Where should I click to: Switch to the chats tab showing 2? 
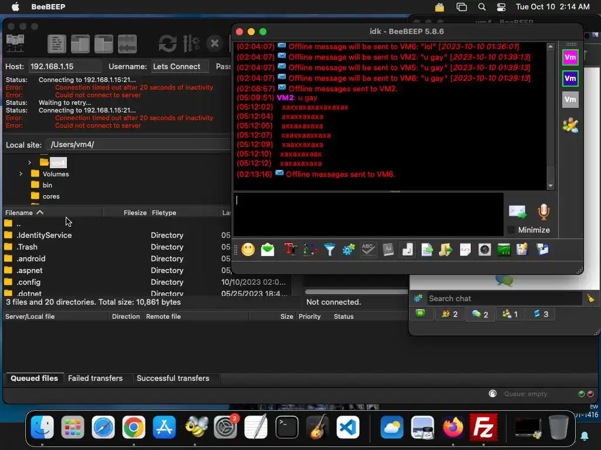tap(480, 314)
